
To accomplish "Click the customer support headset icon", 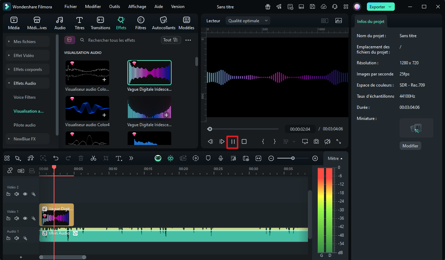I will coord(335,7).
